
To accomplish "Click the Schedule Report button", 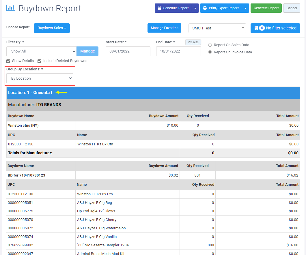I will tap(173, 8).
